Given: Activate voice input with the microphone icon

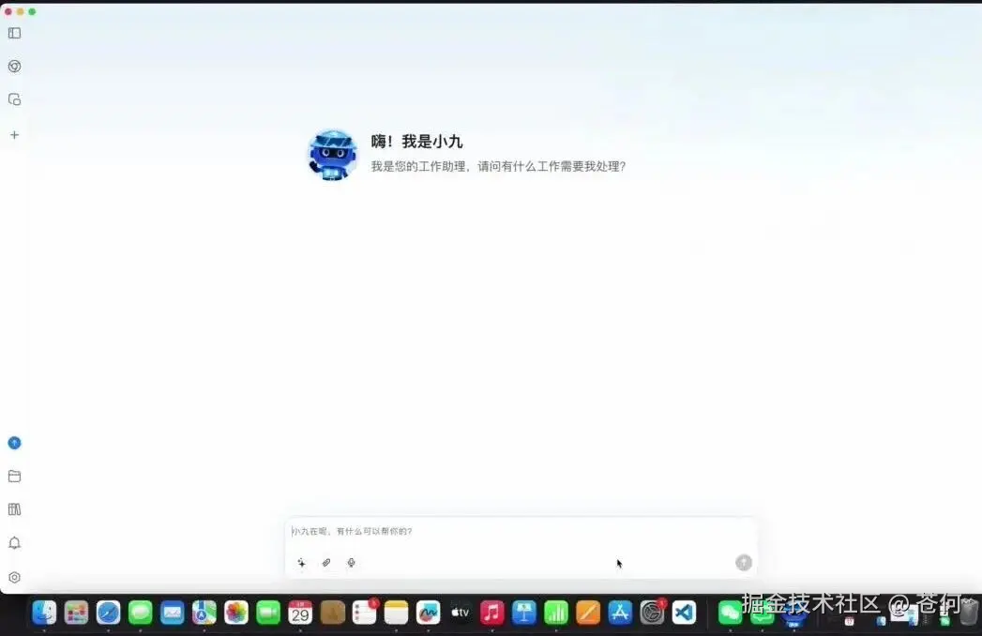Looking at the screenshot, I should coord(352,563).
